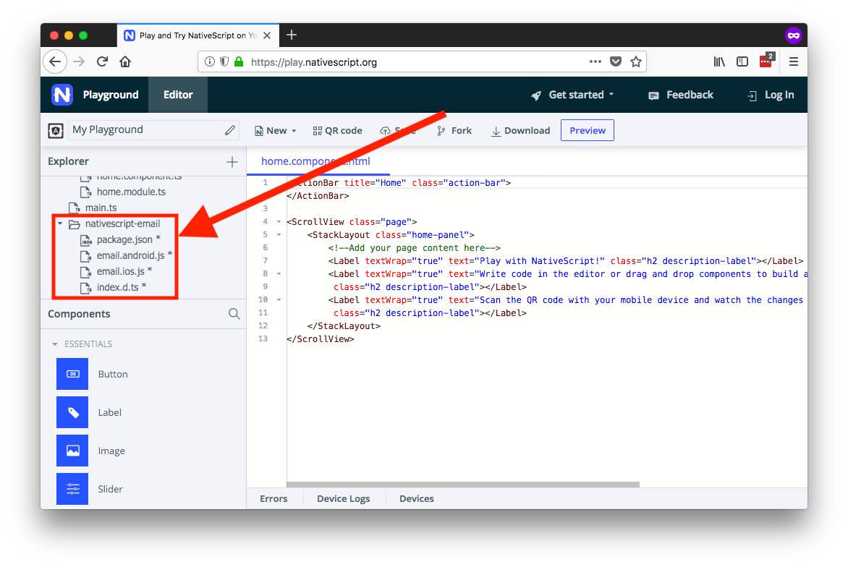The height and width of the screenshot is (567, 848).
Task: Click the editor horizontal scrollbar
Action: [x=463, y=485]
